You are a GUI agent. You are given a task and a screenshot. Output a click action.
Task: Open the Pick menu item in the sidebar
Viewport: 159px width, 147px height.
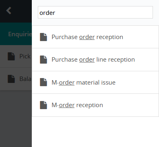[x=16, y=56]
